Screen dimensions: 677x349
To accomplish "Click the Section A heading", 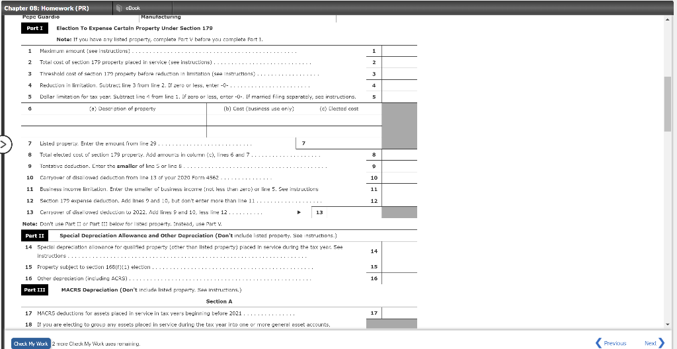I will (219, 301).
